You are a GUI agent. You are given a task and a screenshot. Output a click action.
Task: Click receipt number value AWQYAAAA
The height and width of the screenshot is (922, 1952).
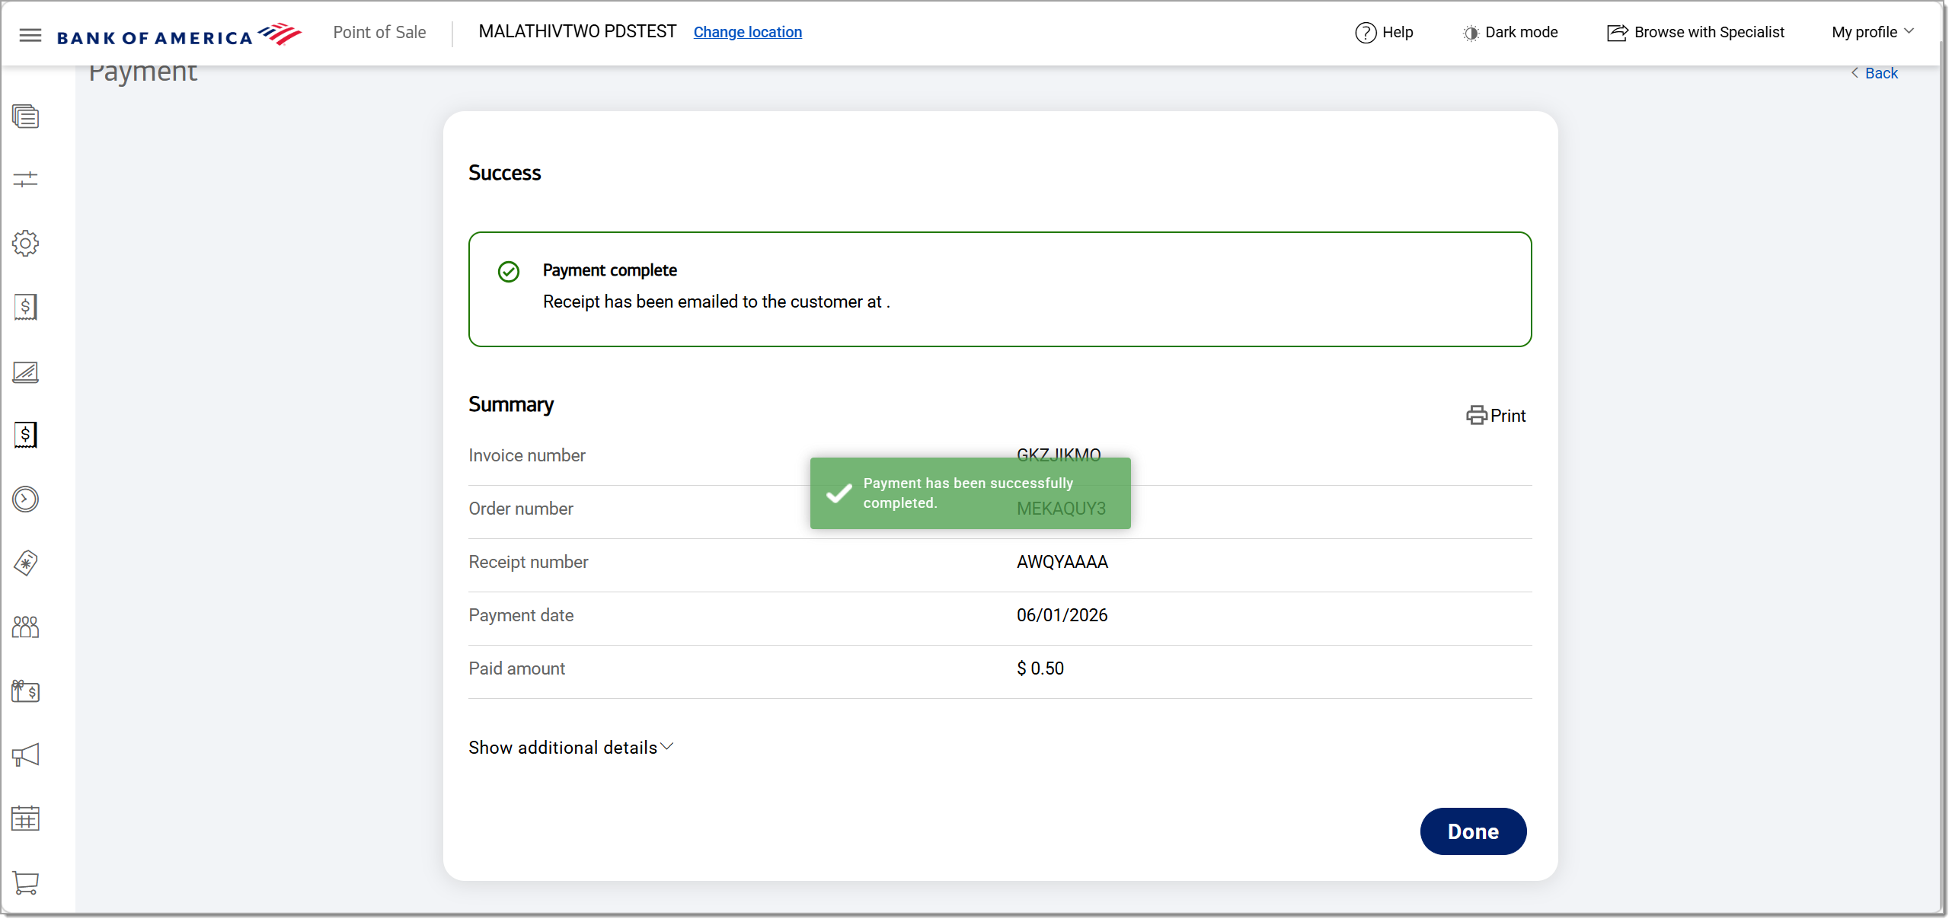click(x=1062, y=562)
